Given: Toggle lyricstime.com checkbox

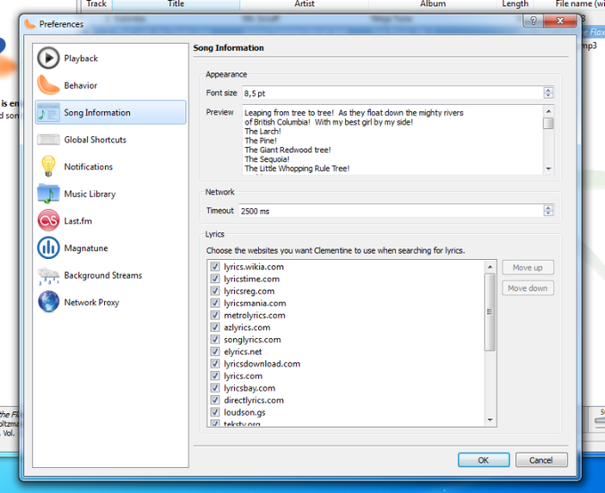Looking at the screenshot, I should [215, 279].
